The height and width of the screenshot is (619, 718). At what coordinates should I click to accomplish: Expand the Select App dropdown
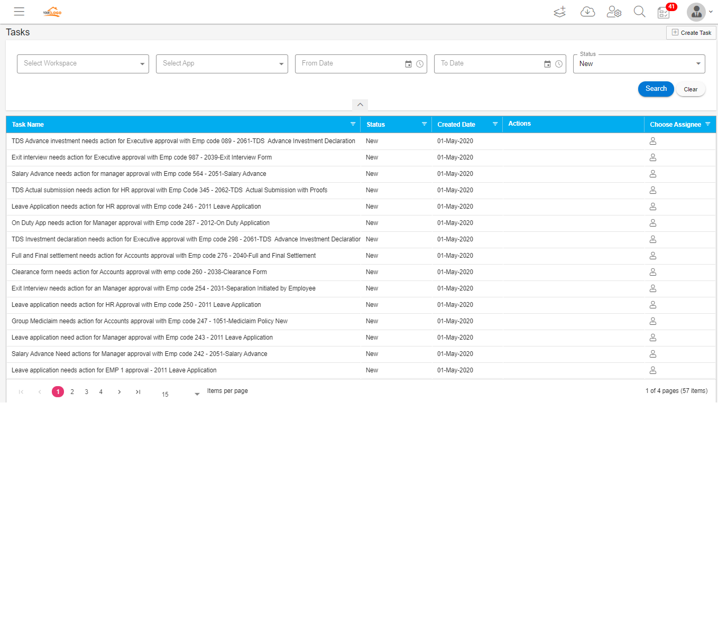point(222,64)
